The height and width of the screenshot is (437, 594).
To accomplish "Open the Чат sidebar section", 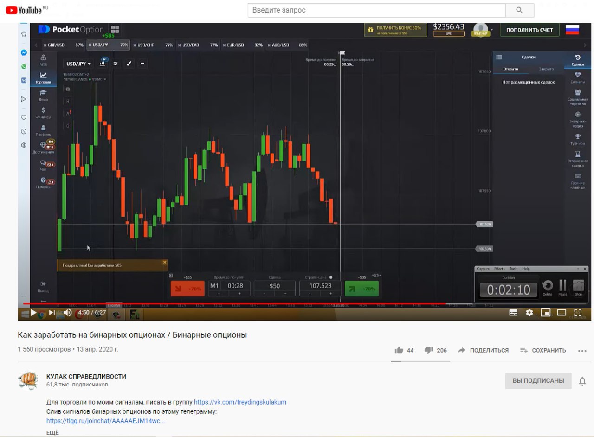I will click(43, 166).
